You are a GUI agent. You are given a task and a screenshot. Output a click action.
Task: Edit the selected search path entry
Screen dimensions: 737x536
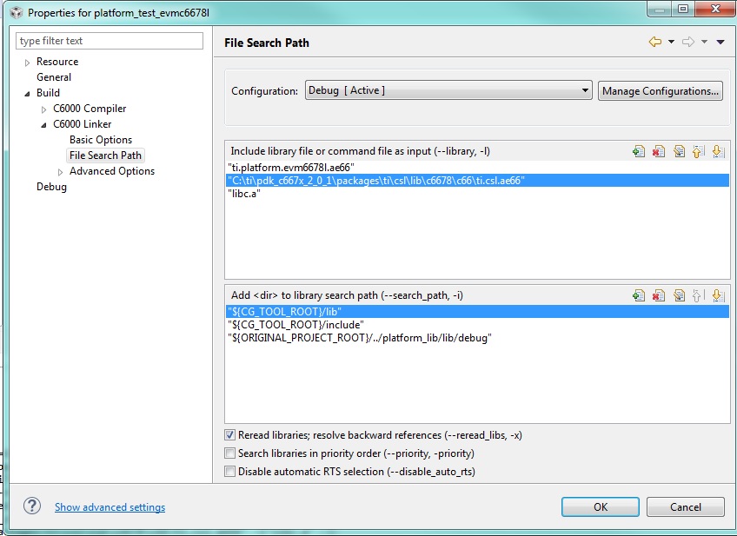[x=680, y=295]
